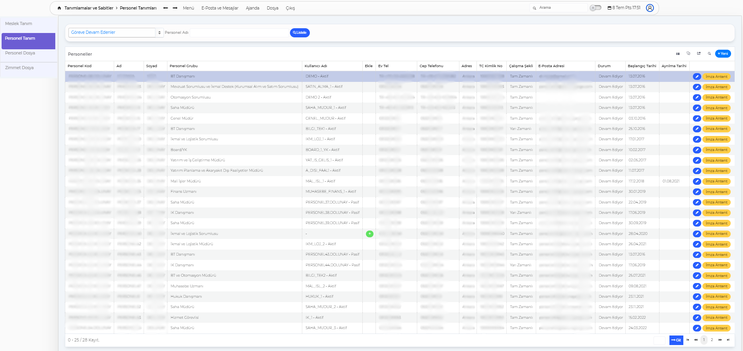Go to the last page of records
Screen dimensions: 743x351
point(728,340)
